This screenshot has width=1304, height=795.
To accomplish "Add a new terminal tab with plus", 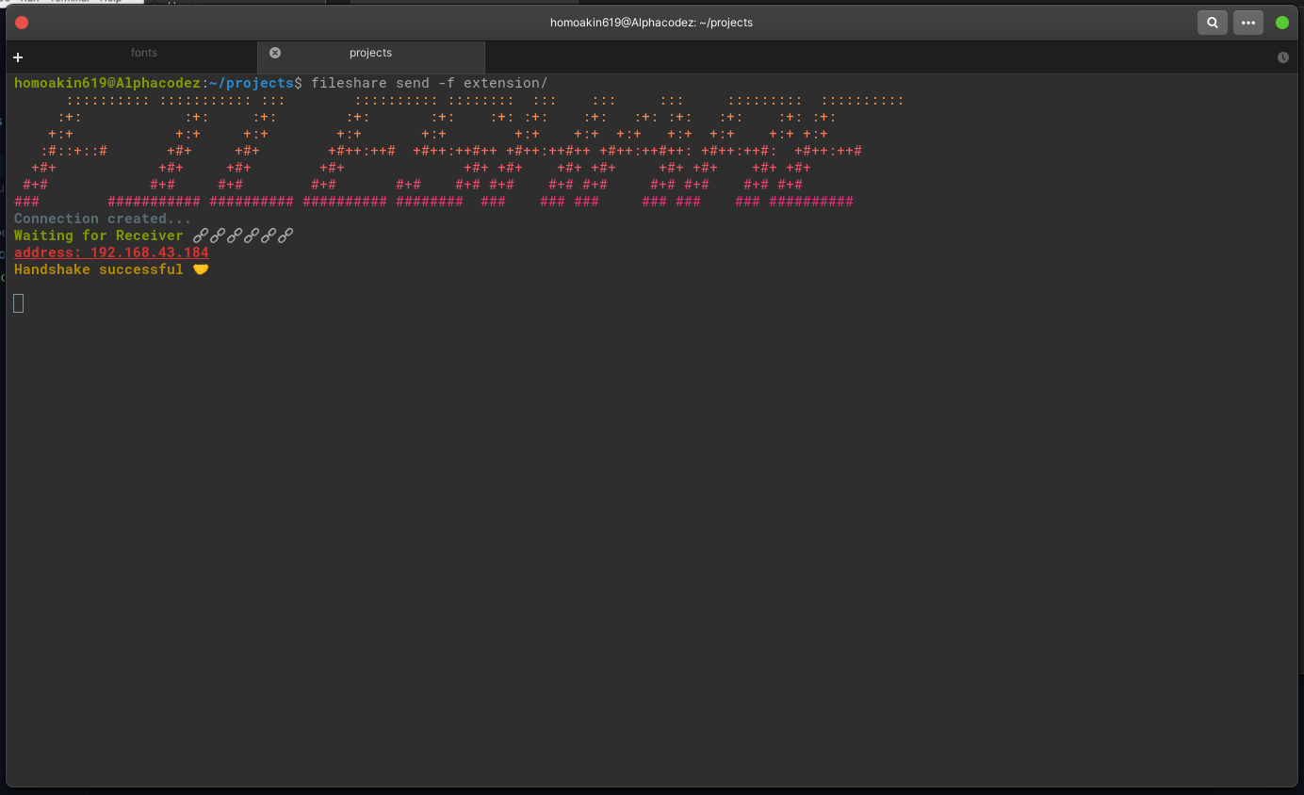I will pos(17,57).
